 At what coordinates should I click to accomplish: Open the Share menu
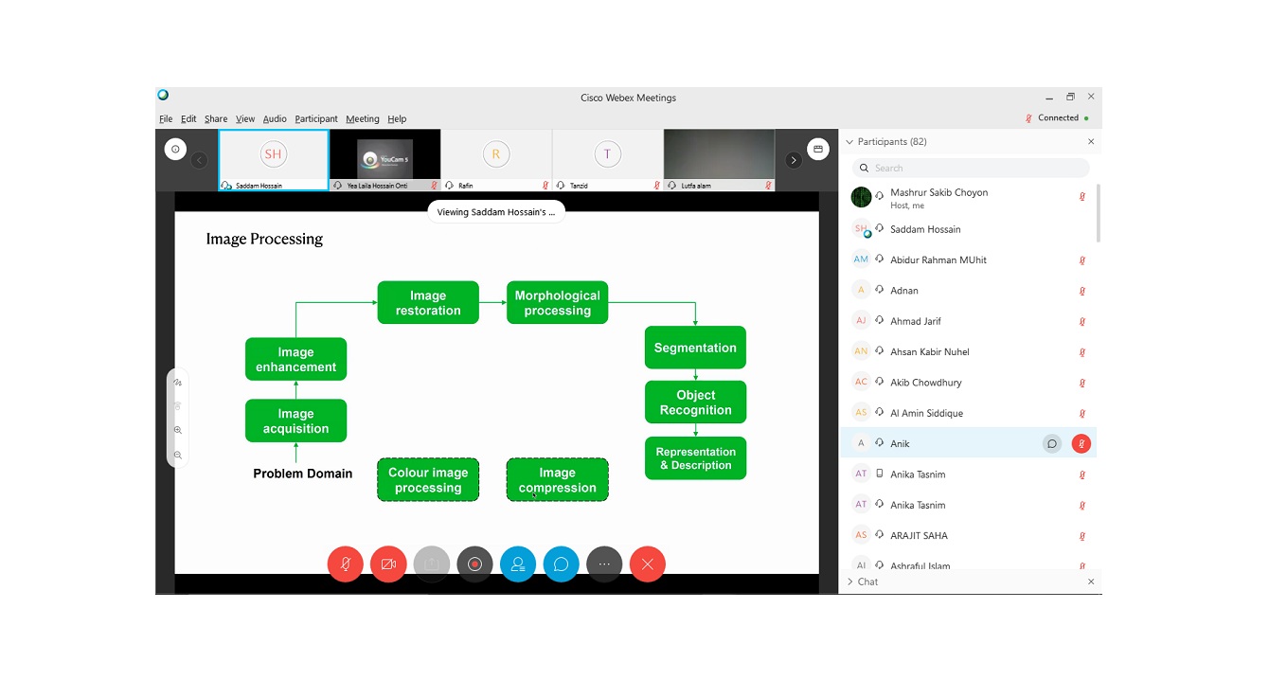[216, 119]
